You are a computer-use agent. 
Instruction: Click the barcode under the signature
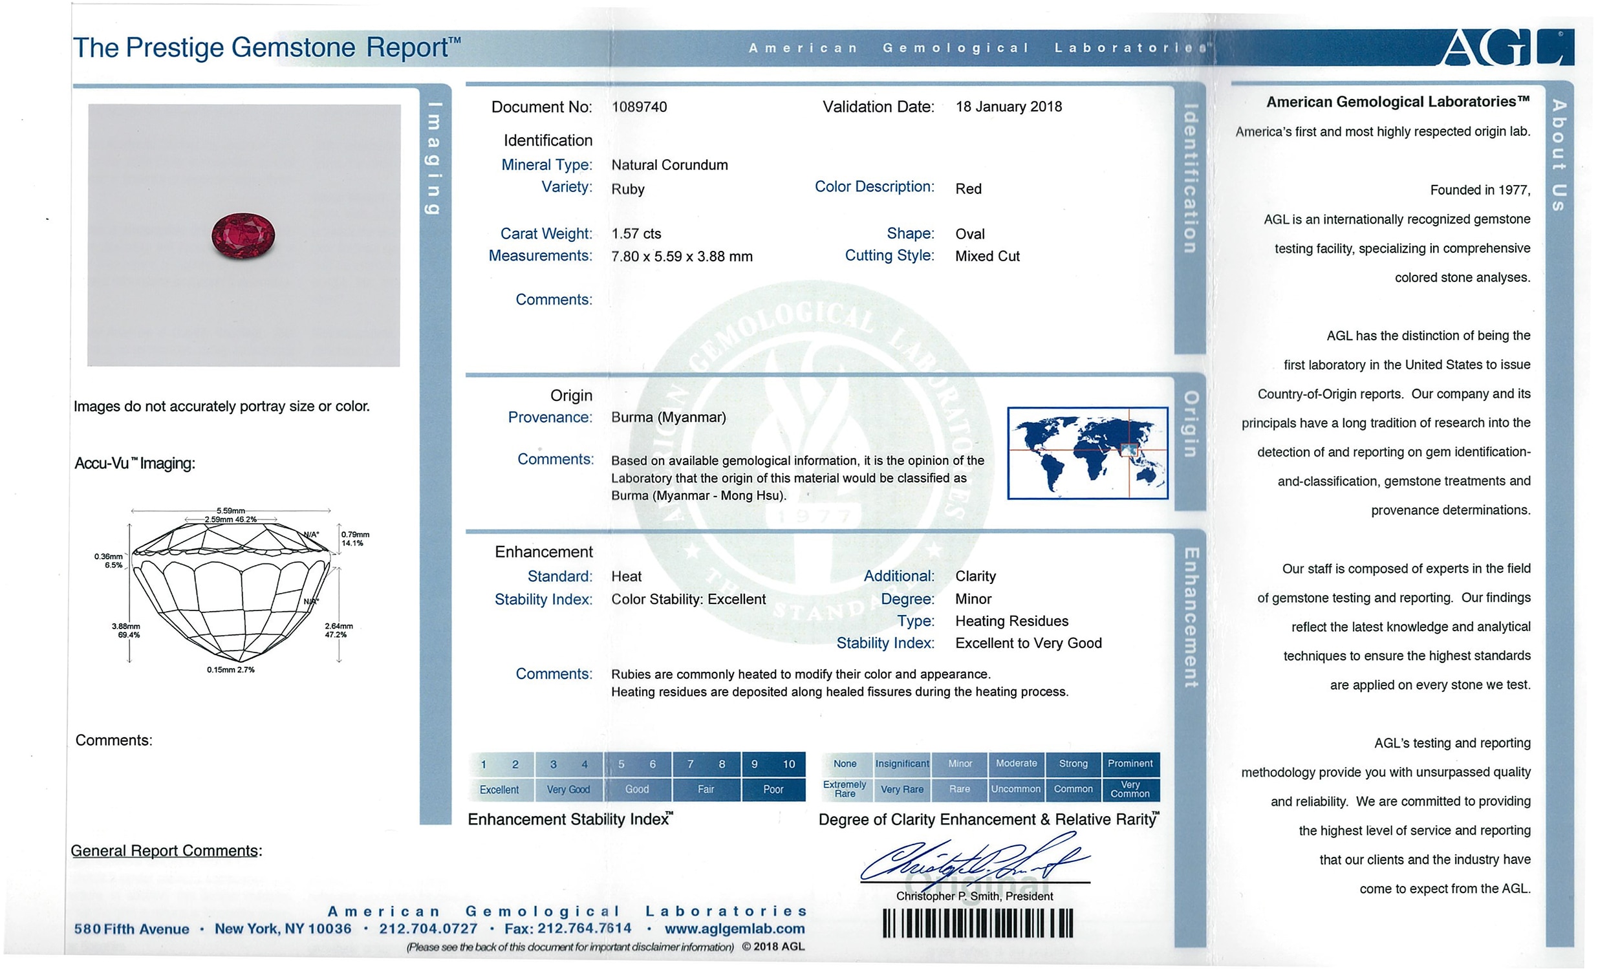(977, 923)
